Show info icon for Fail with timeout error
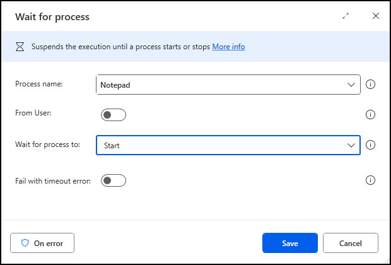 [x=370, y=180]
